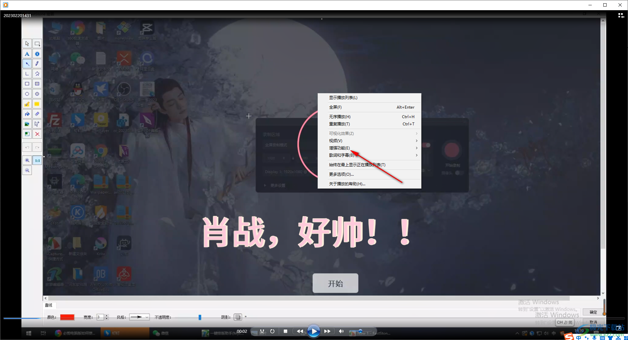
Task: Select the freeform polygon tool
Action: click(x=37, y=74)
